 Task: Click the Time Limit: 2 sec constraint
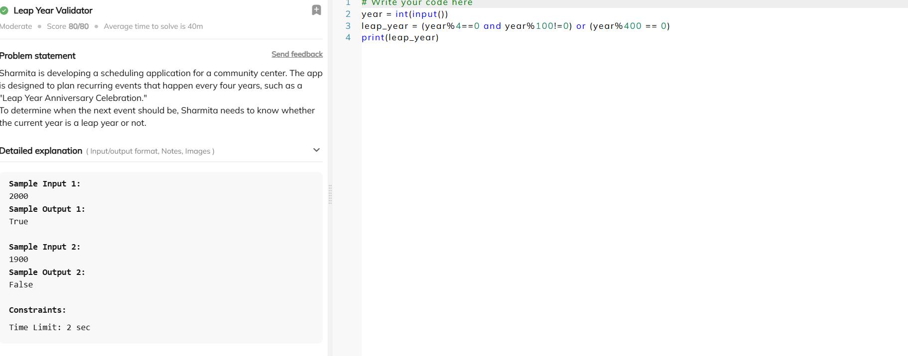49,328
